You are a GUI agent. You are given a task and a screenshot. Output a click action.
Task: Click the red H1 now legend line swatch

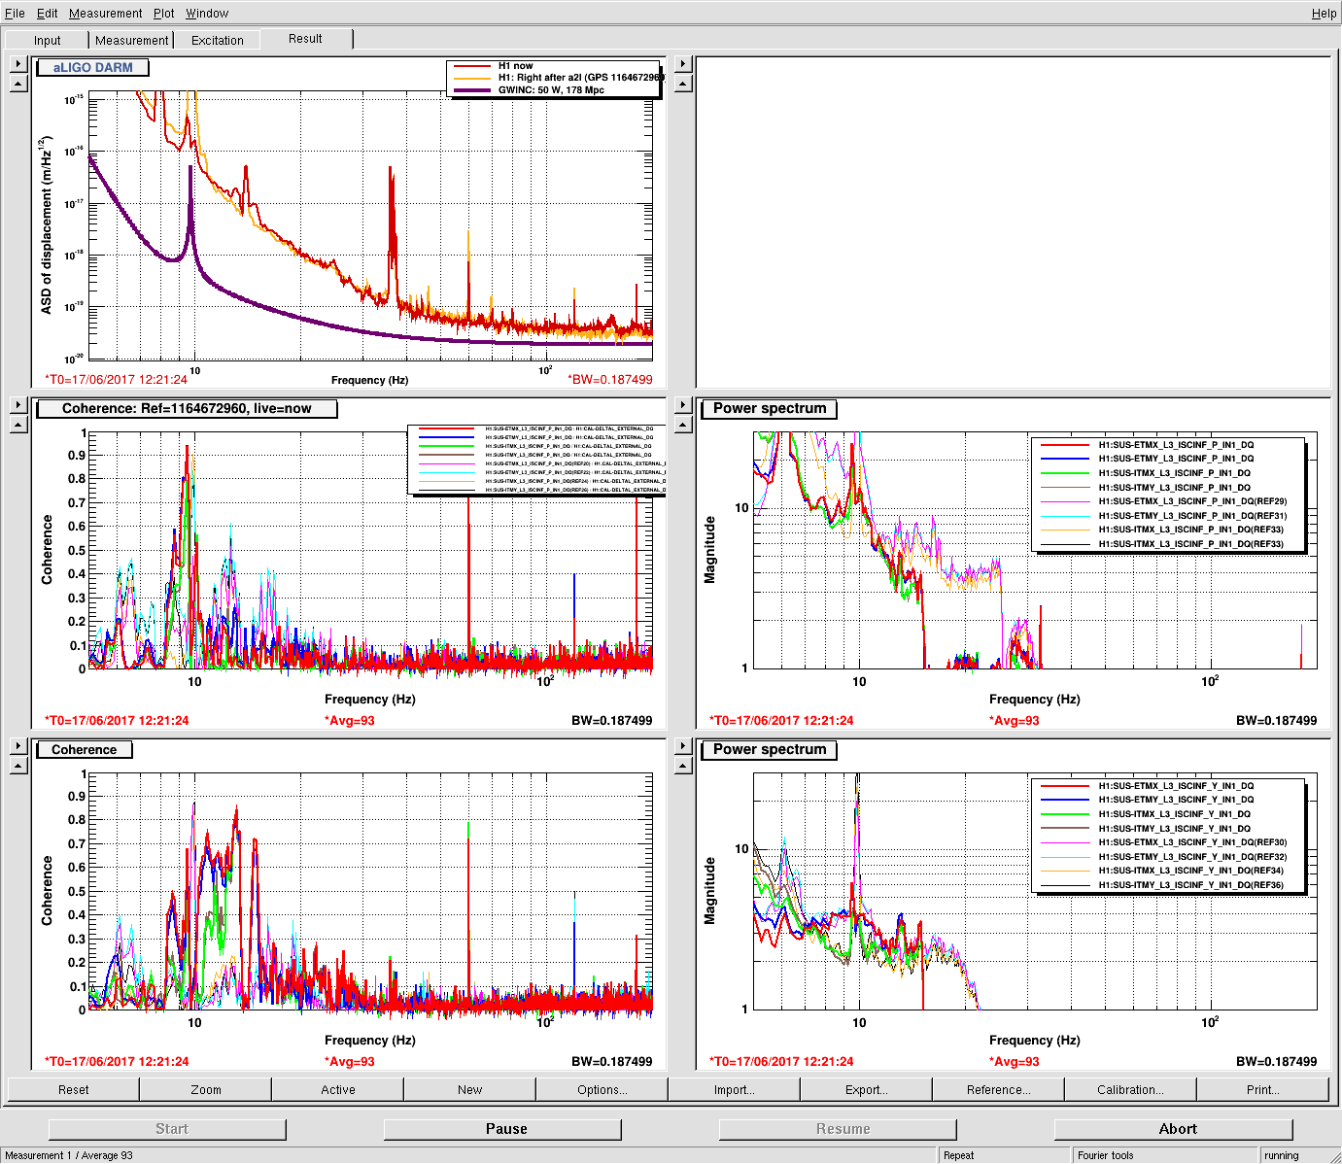(472, 66)
